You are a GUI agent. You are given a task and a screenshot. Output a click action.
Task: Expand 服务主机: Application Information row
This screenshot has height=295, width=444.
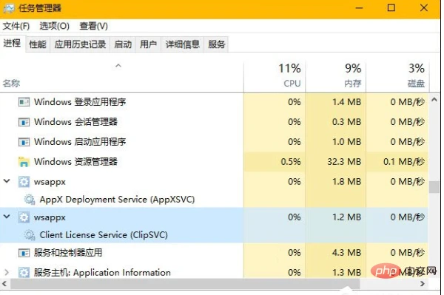point(7,272)
